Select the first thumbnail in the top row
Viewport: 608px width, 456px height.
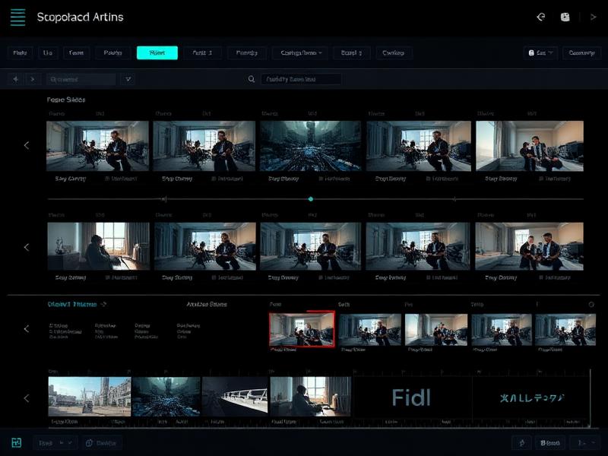pos(97,146)
